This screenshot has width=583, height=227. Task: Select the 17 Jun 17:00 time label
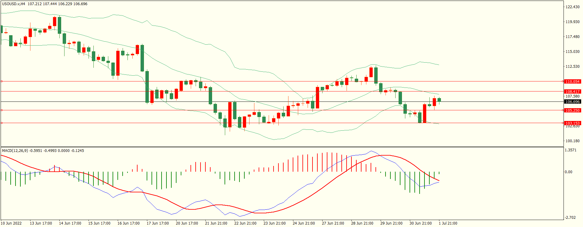(158, 223)
